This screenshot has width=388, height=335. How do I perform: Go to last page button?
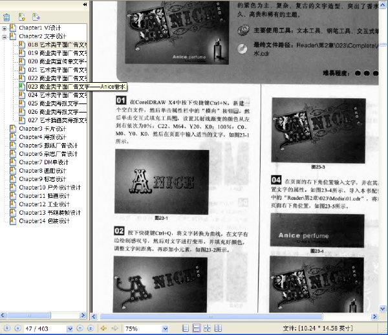pyautogui.click(x=91, y=329)
